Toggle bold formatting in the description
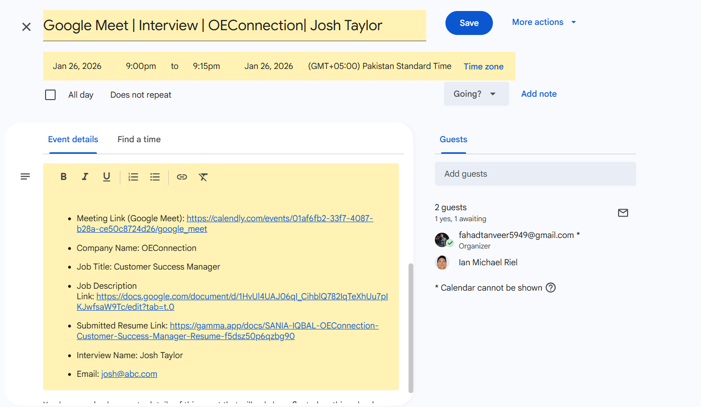This screenshot has height=407, width=701. tap(63, 177)
